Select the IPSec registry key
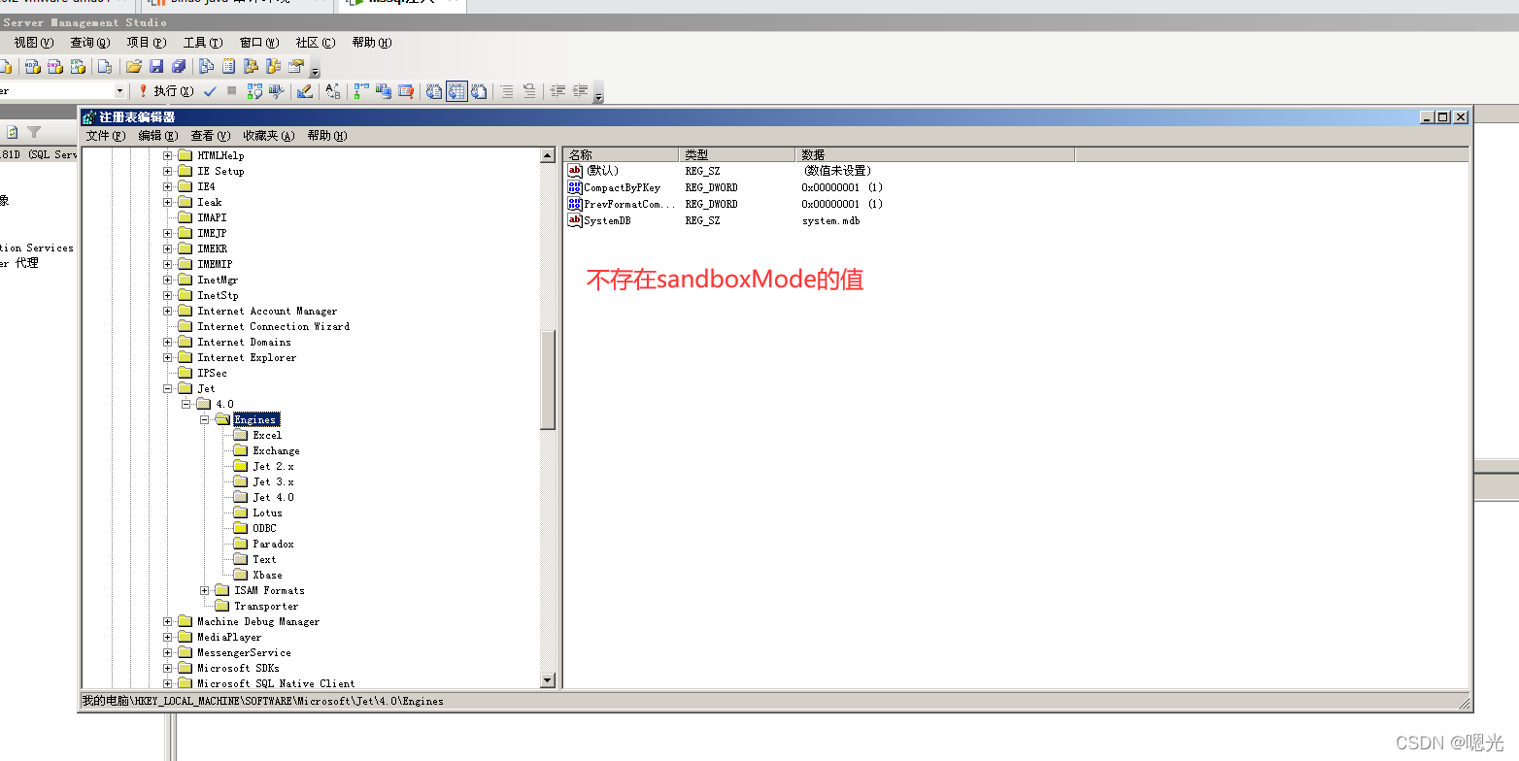The image size is (1519, 761). click(212, 373)
